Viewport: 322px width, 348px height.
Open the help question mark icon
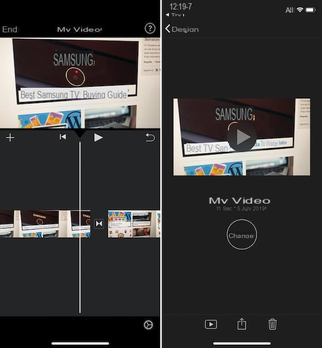coord(150,29)
